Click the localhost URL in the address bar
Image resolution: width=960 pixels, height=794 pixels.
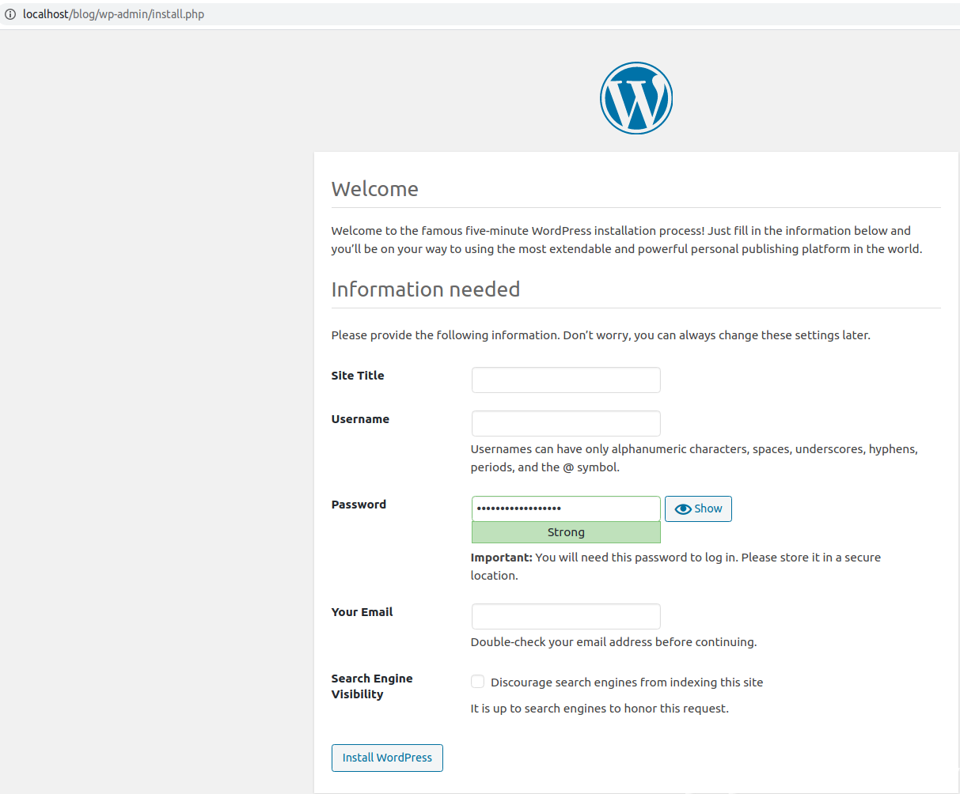coord(113,14)
